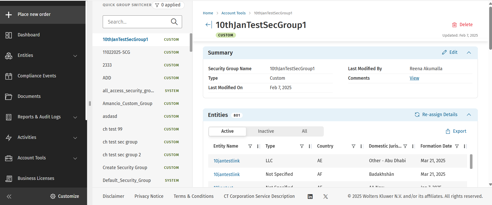The image size is (492, 205).
Task: Open Domestic Jurisdiction column options menu
Action: (x=413, y=146)
